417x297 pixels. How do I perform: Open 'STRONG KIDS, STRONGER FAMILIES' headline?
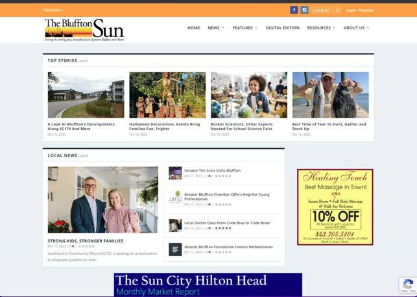coord(86,241)
